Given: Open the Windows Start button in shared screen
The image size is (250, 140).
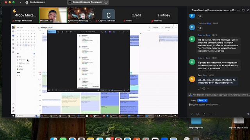Looking at the screenshot, I should [13, 116].
